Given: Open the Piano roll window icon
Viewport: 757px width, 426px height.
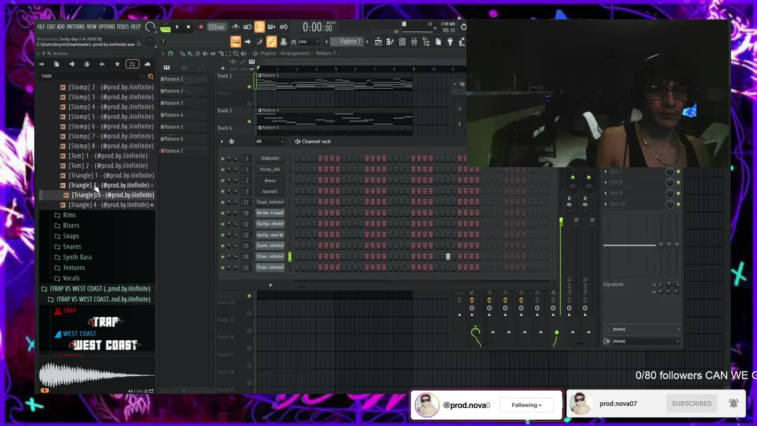Looking at the screenshot, I should point(390,41).
